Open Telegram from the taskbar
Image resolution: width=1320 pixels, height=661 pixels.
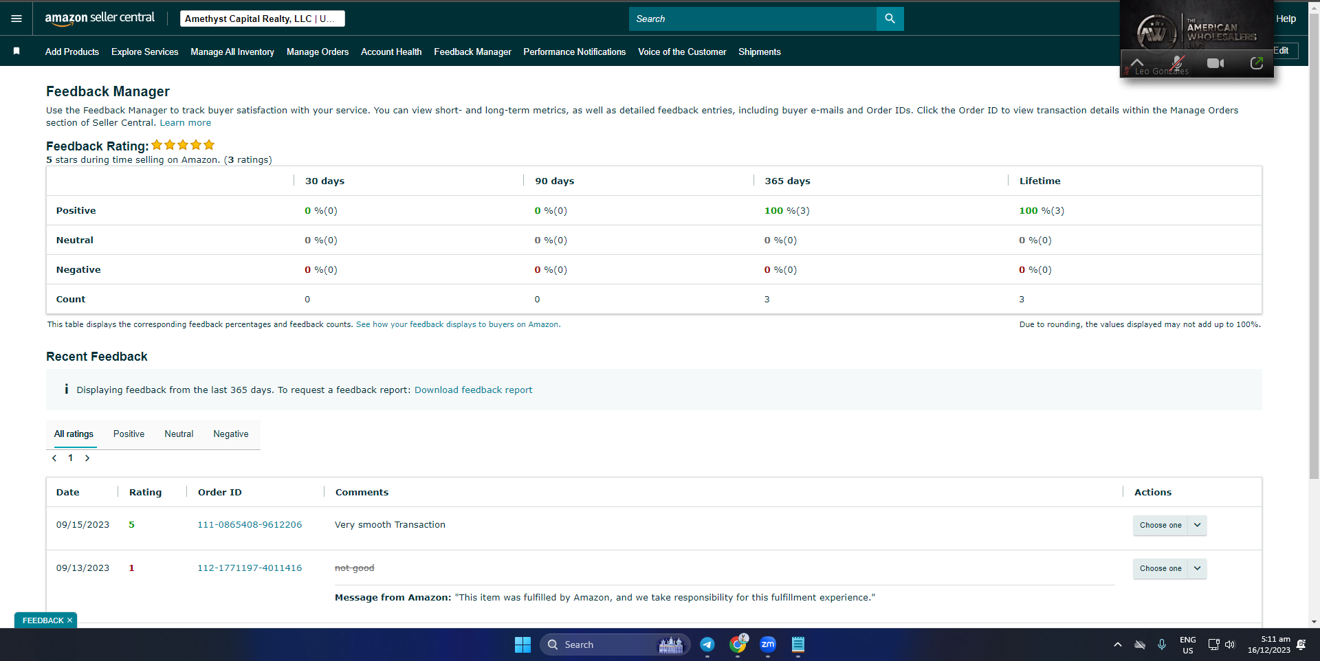[x=707, y=645]
